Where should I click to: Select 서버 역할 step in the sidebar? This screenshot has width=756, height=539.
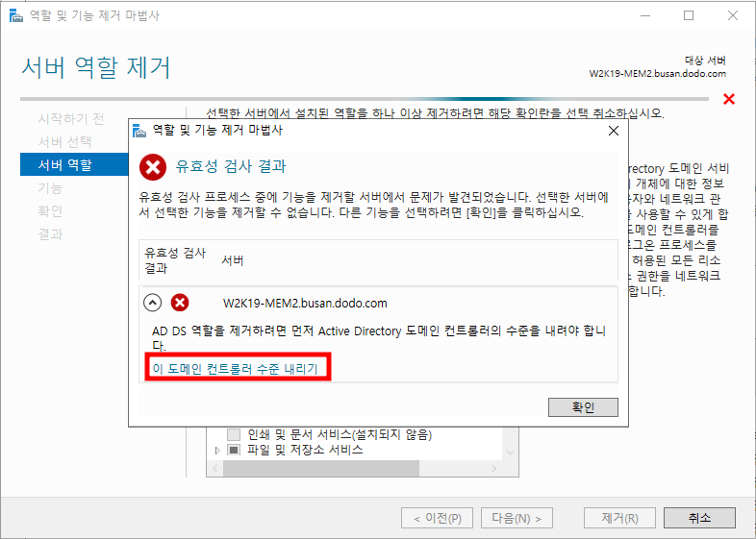[74, 164]
